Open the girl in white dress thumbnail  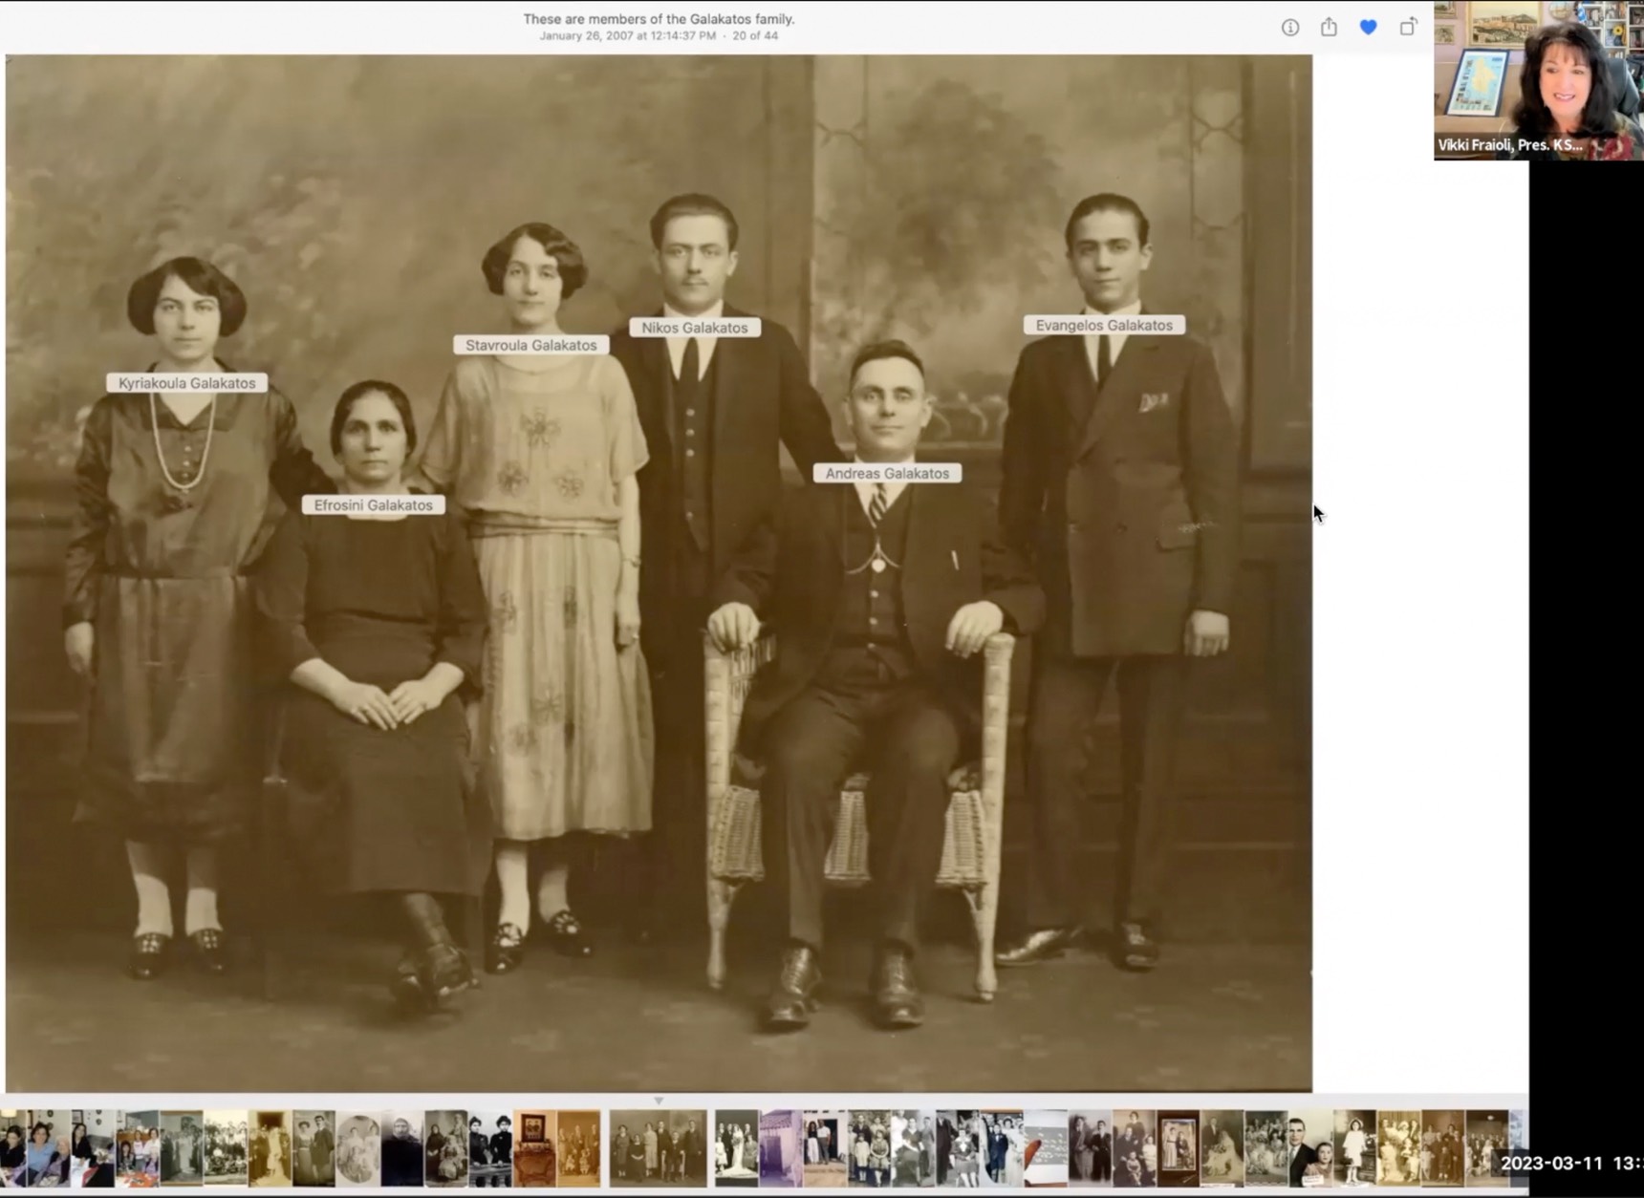coord(1353,1147)
